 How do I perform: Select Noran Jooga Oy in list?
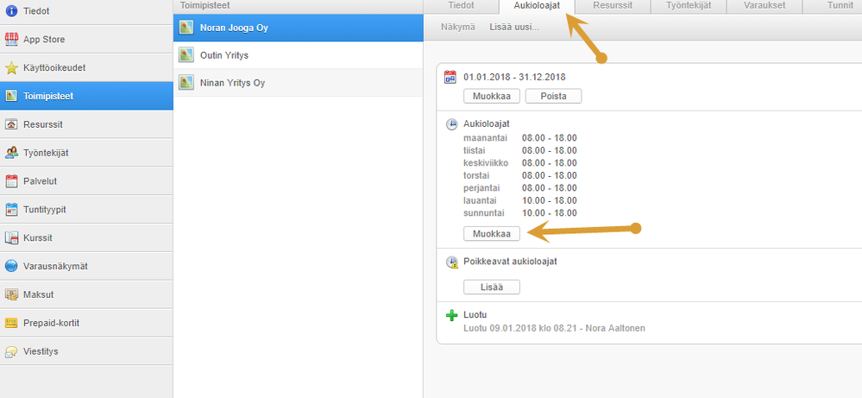298,28
